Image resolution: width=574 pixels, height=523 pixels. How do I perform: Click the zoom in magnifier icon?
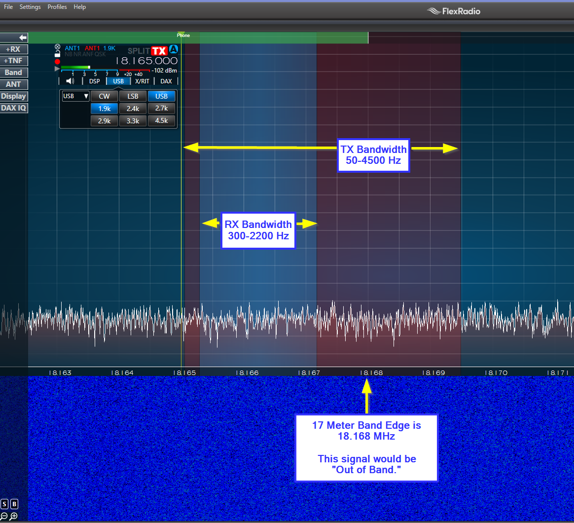[x=14, y=516]
